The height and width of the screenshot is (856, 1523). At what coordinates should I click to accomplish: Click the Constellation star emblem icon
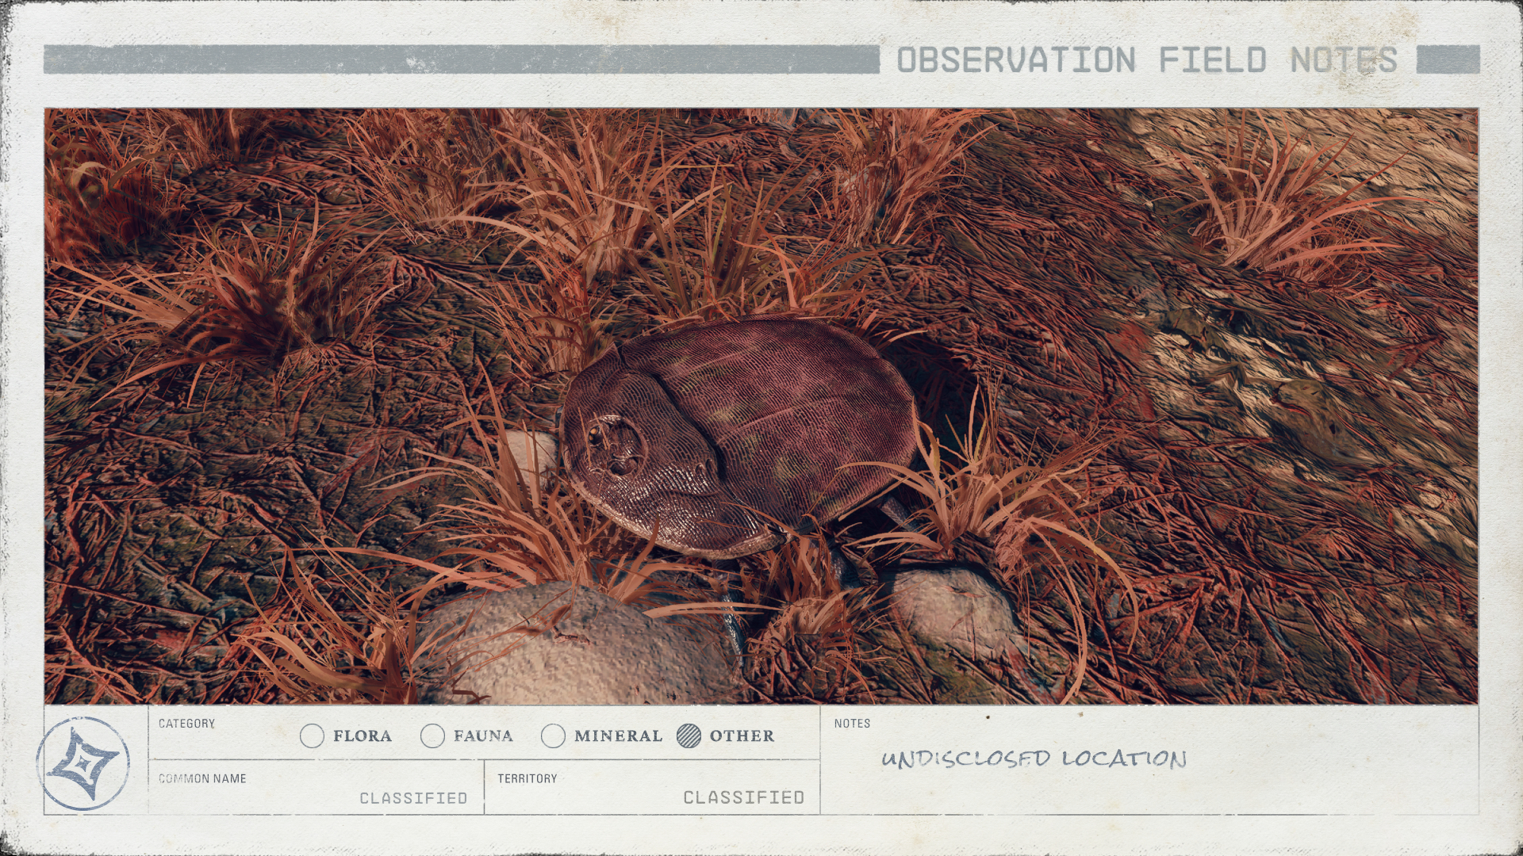pyautogui.click(x=82, y=762)
